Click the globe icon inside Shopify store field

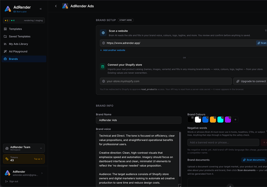tap(103, 81)
